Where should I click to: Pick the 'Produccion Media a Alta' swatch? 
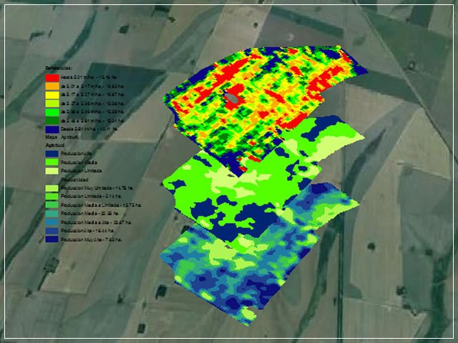(51, 223)
